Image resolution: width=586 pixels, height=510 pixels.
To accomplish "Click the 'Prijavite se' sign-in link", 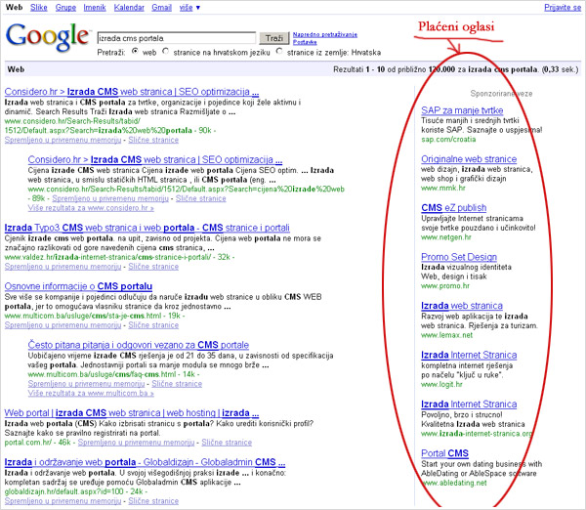I will [563, 7].
